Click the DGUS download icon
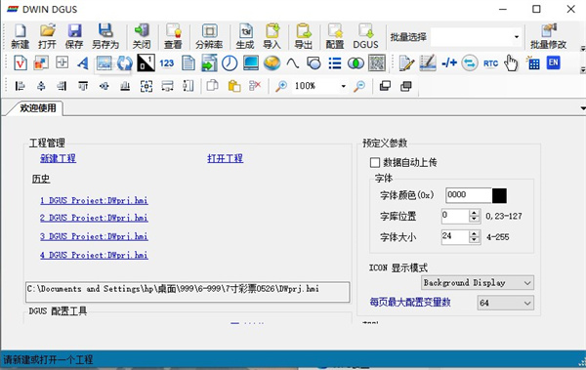Viewport: 586px width, 370px height. click(365, 37)
